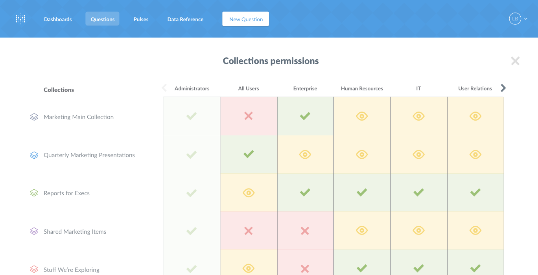The width and height of the screenshot is (538, 275).
Task: Toggle Human Resources eye for Quarterly Marketing Presentations
Action: click(362, 154)
